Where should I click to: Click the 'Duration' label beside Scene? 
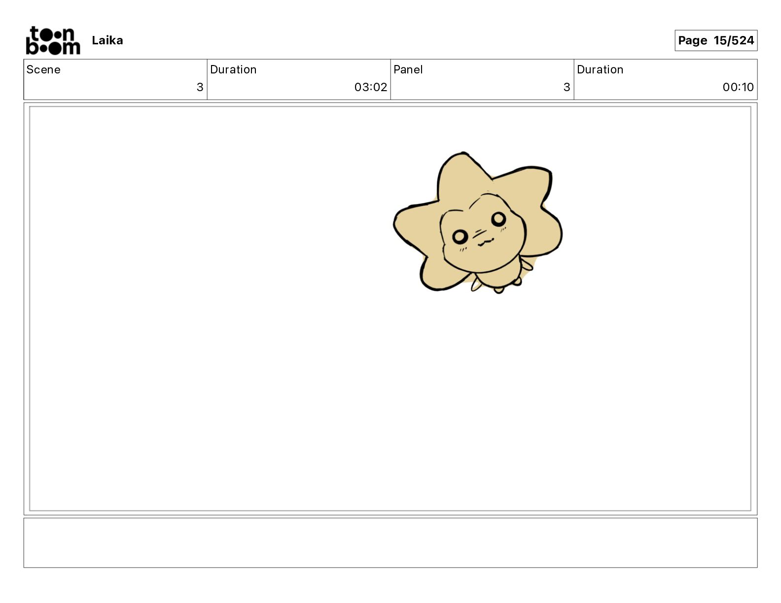pyautogui.click(x=233, y=69)
